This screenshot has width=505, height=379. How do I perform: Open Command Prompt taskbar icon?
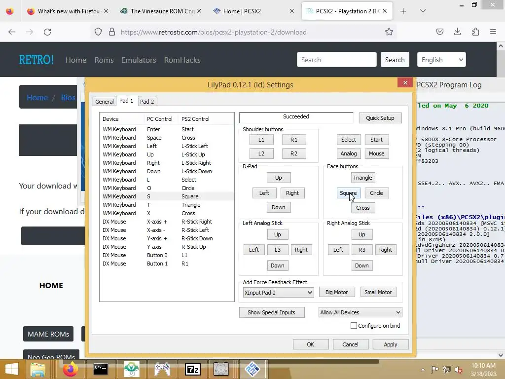101,369
